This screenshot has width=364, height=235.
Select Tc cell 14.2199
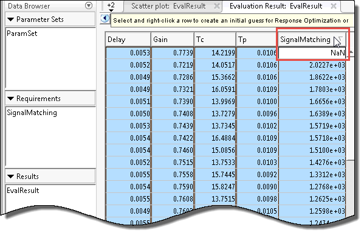(215, 53)
